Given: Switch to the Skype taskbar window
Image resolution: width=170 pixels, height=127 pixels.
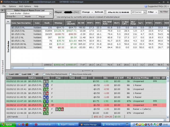Looking at the screenshot, I should [67, 125].
